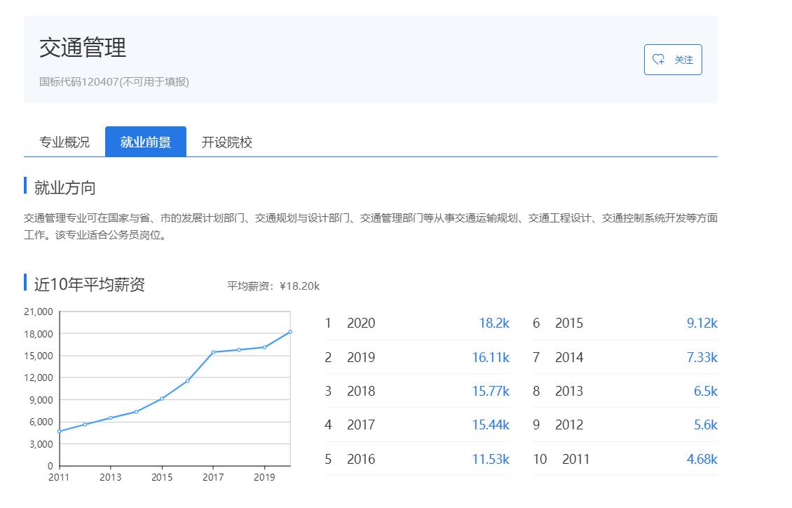This screenshot has height=508, width=792.
Task: Click the 11.53k salary value for 2016
Action: [x=491, y=459]
